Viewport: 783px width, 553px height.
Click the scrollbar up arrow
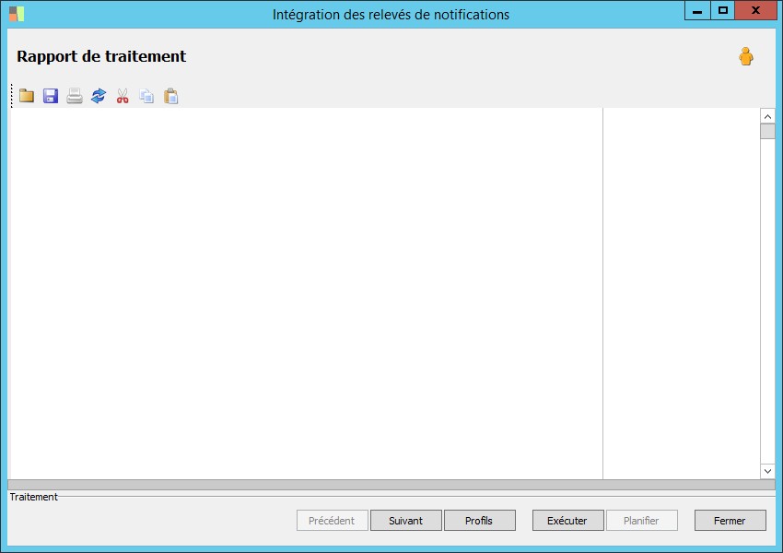(767, 116)
